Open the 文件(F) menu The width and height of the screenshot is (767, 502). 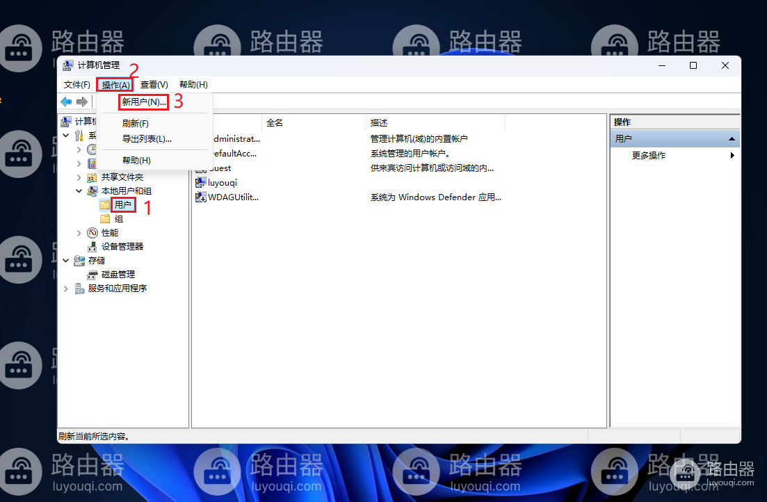(x=76, y=85)
